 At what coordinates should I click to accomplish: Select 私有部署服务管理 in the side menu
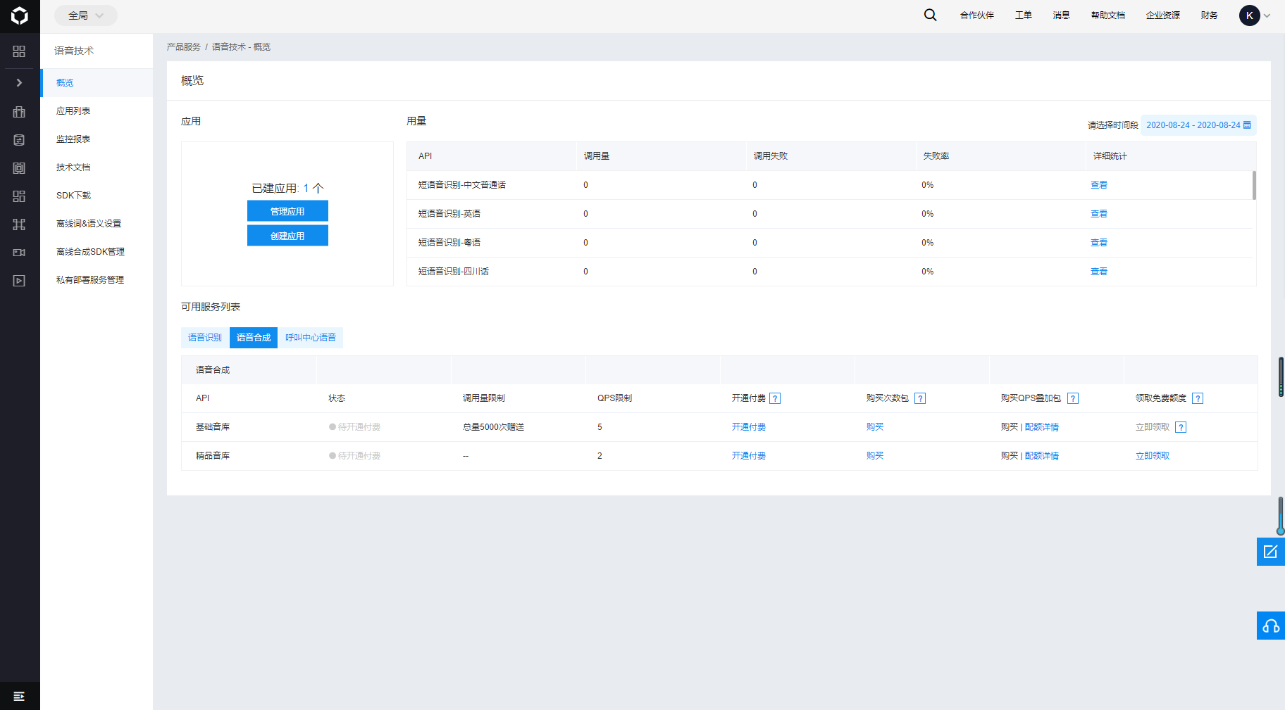click(x=97, y=280)
